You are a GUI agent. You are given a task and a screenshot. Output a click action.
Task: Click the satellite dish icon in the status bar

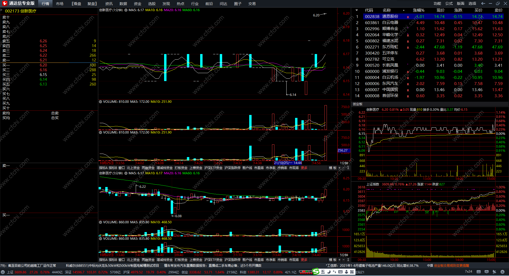pos(494,272)
